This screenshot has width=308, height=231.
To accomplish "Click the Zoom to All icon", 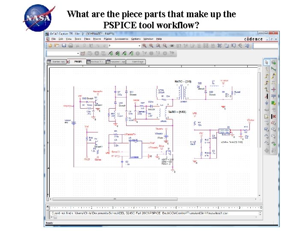I will pos(165,46).
